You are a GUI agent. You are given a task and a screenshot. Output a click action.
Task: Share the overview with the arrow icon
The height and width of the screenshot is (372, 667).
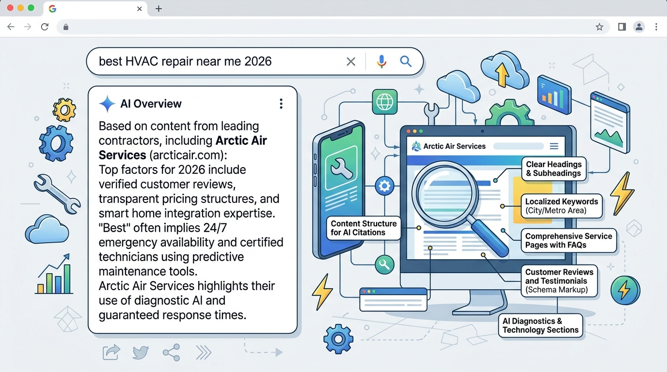click(x=111, y=352)
